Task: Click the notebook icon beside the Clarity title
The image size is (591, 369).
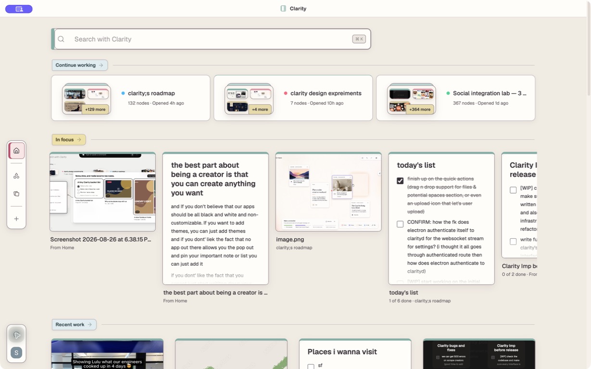Action: 283,9
